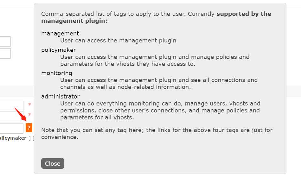Click the lower of the two top-left text fields
This screenshot has height=184, width=301.
pyautogui.click(x=5, y=54)
